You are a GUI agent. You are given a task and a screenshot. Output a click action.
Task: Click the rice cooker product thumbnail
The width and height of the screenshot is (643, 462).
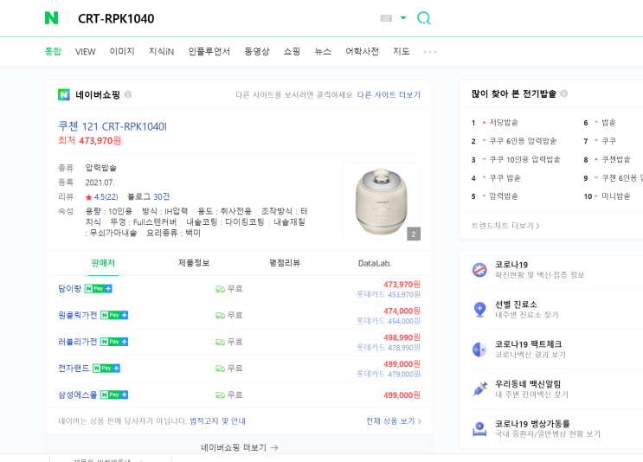click(382, 202)
